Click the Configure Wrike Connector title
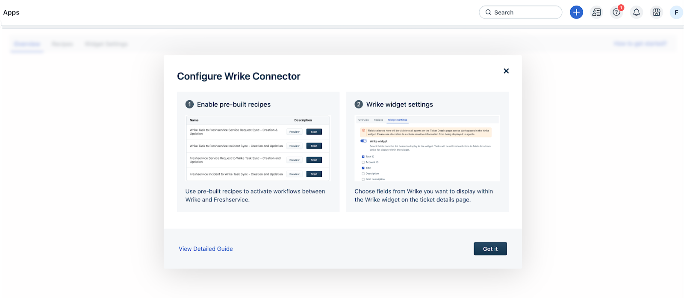 239,76
